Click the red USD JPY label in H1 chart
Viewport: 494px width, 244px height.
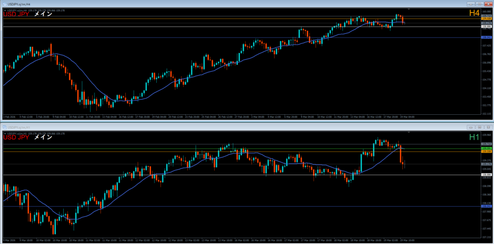coord(16,137)
